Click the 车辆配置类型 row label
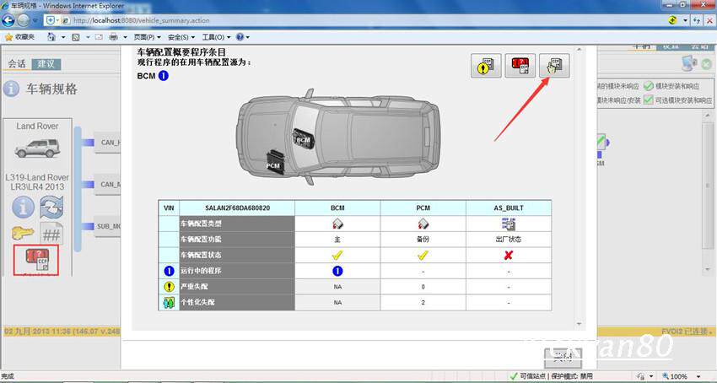Viewport: 717px width, 383px height. click(237, 224)
